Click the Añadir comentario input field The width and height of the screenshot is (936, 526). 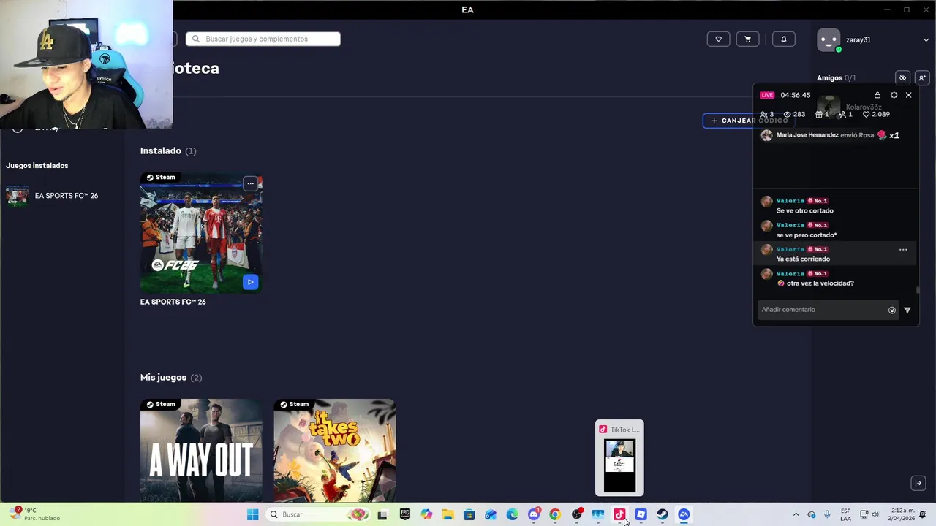coord(822,310)
